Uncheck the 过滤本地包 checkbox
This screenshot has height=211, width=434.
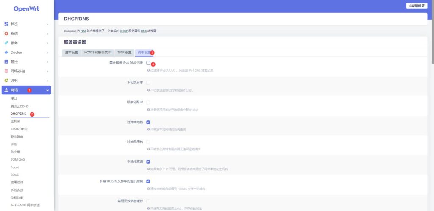point(148,122)
